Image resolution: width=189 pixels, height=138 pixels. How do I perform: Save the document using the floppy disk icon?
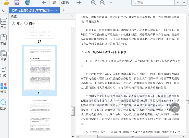click(17, 2)
